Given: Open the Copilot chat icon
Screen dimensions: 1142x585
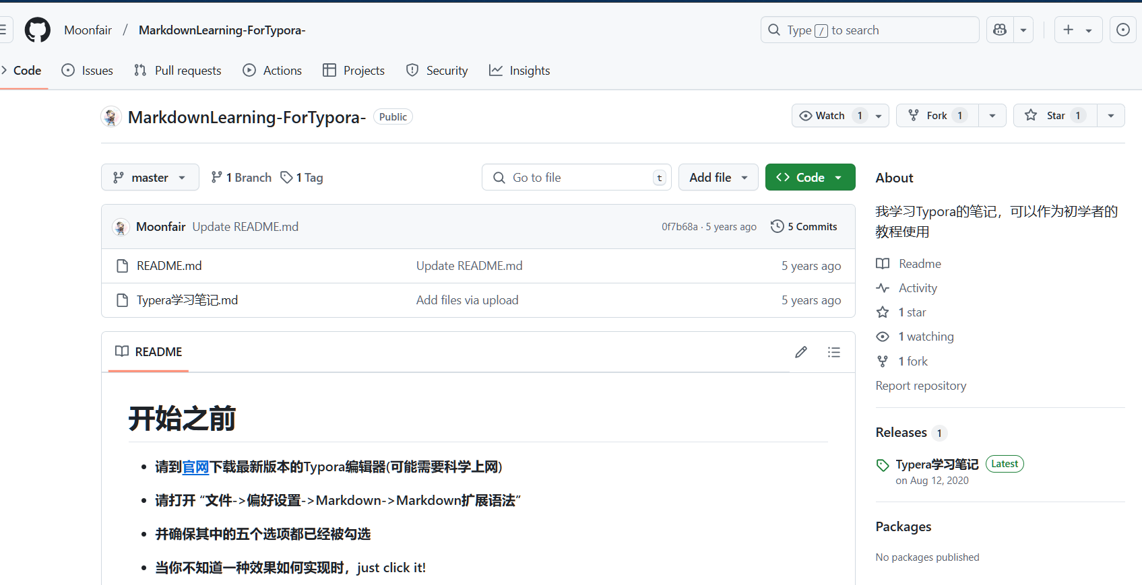Looking at the screenshot, I should pos(1000,30).
